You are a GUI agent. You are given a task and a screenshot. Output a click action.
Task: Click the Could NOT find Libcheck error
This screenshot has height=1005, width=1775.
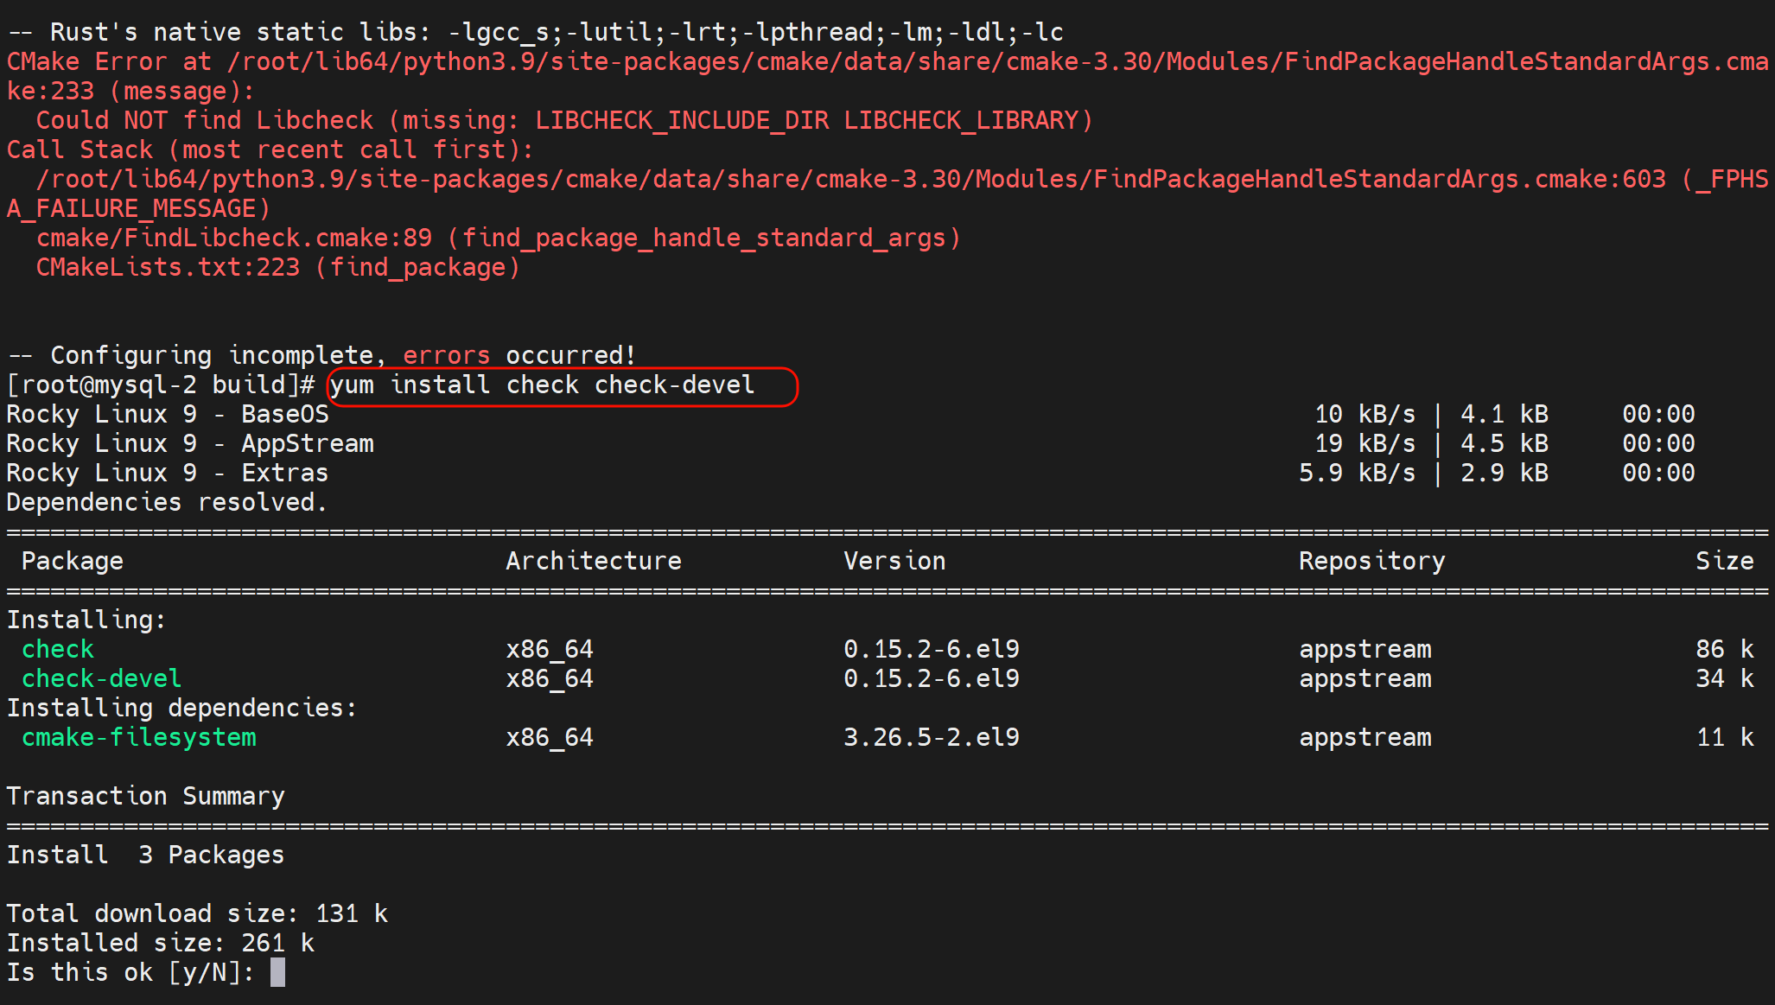pyautogui.click(x=564, y=120)
